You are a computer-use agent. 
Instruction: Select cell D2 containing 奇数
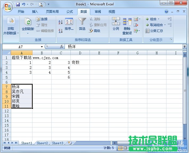(x=80, y=63)
